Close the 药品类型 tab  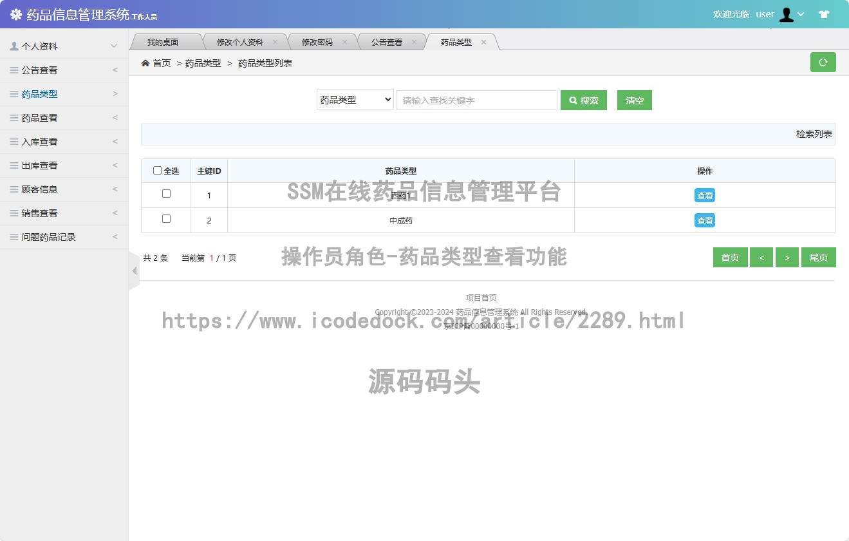[x=483, y=42]
